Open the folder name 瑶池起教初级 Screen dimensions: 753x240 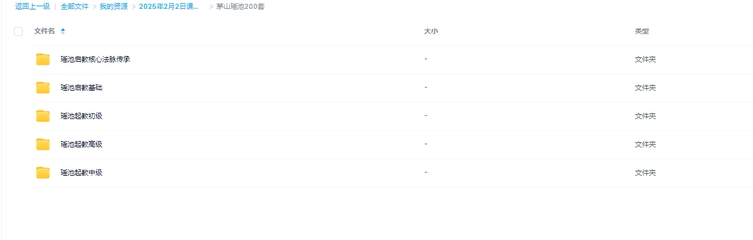click(x=81, y=116)
